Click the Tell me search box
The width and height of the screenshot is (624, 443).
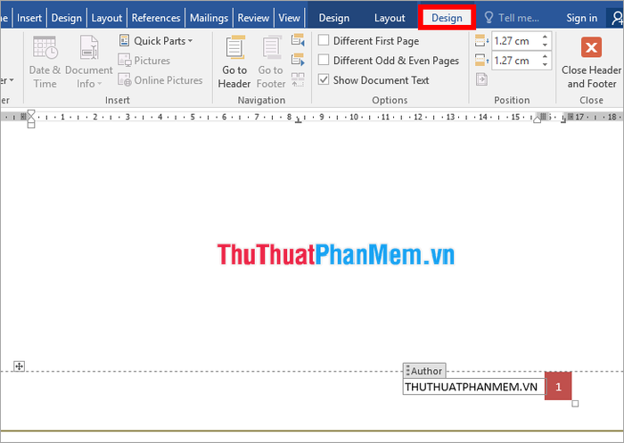(x=512, y=18)
